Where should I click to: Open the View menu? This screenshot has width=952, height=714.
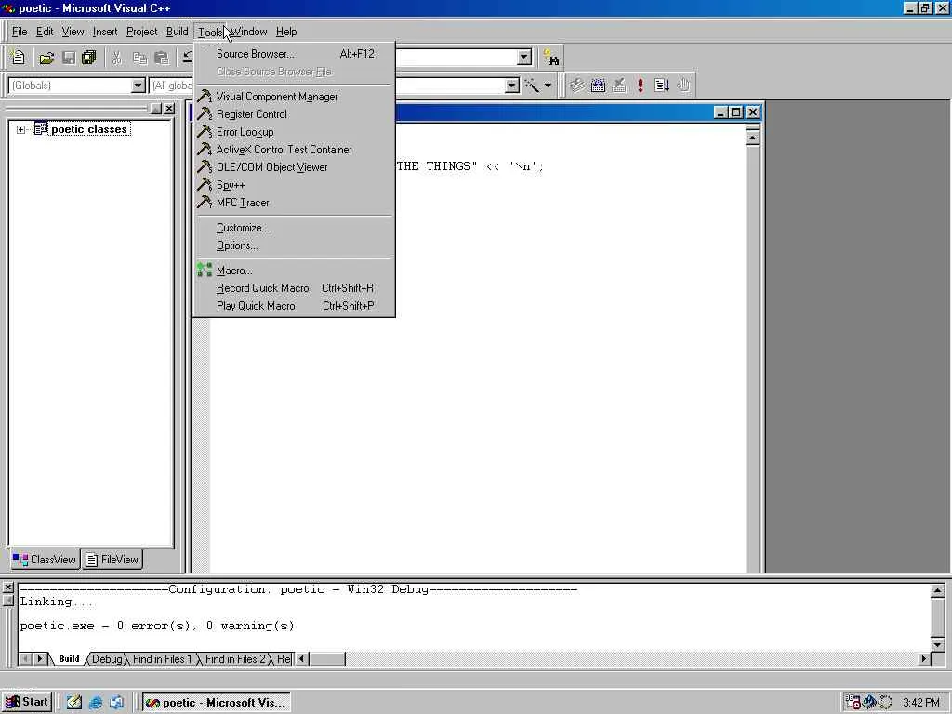(73, 32)
